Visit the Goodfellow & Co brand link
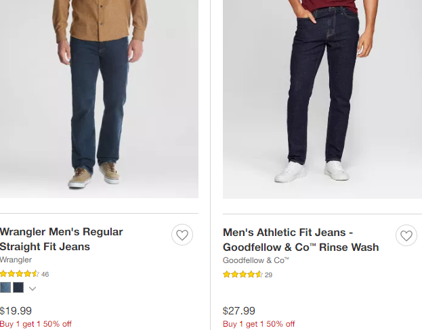422x330 pixels. 255,260
